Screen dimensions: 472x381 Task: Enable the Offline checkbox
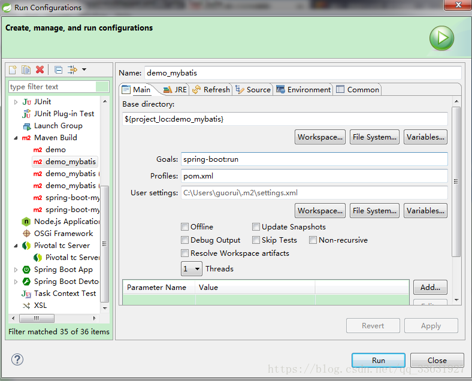(x=185, y=226)
